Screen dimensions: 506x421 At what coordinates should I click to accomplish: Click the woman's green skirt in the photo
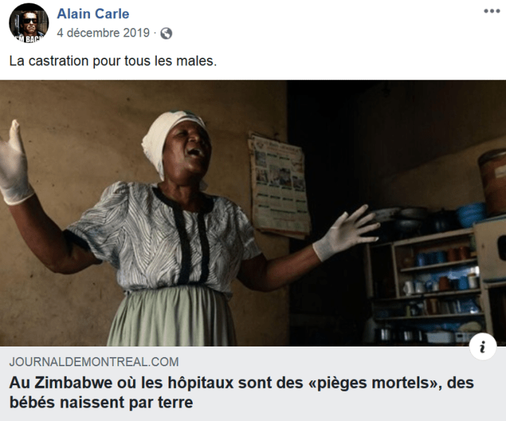[x=172, y=316]
